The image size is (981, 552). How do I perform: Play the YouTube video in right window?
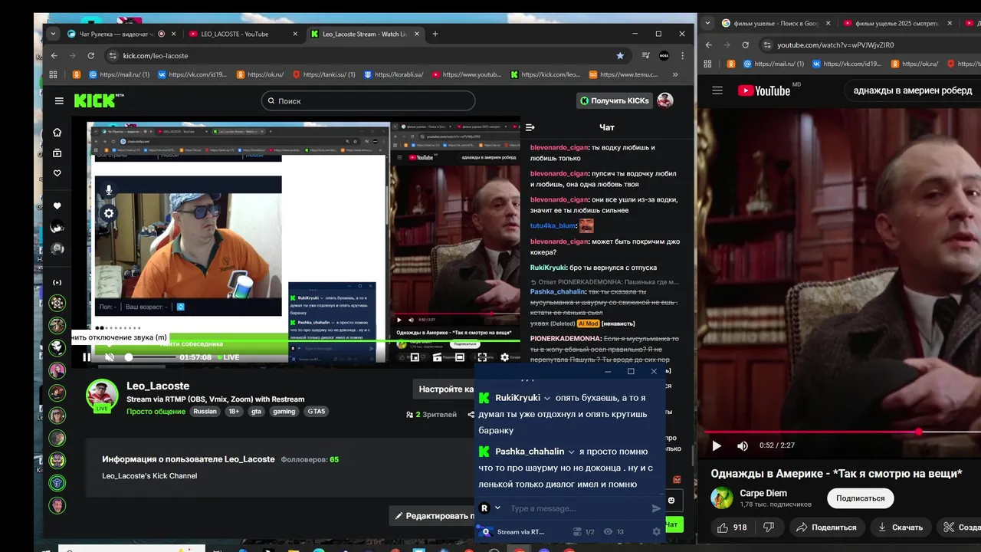pyautogui.click(x=717, y=445)
